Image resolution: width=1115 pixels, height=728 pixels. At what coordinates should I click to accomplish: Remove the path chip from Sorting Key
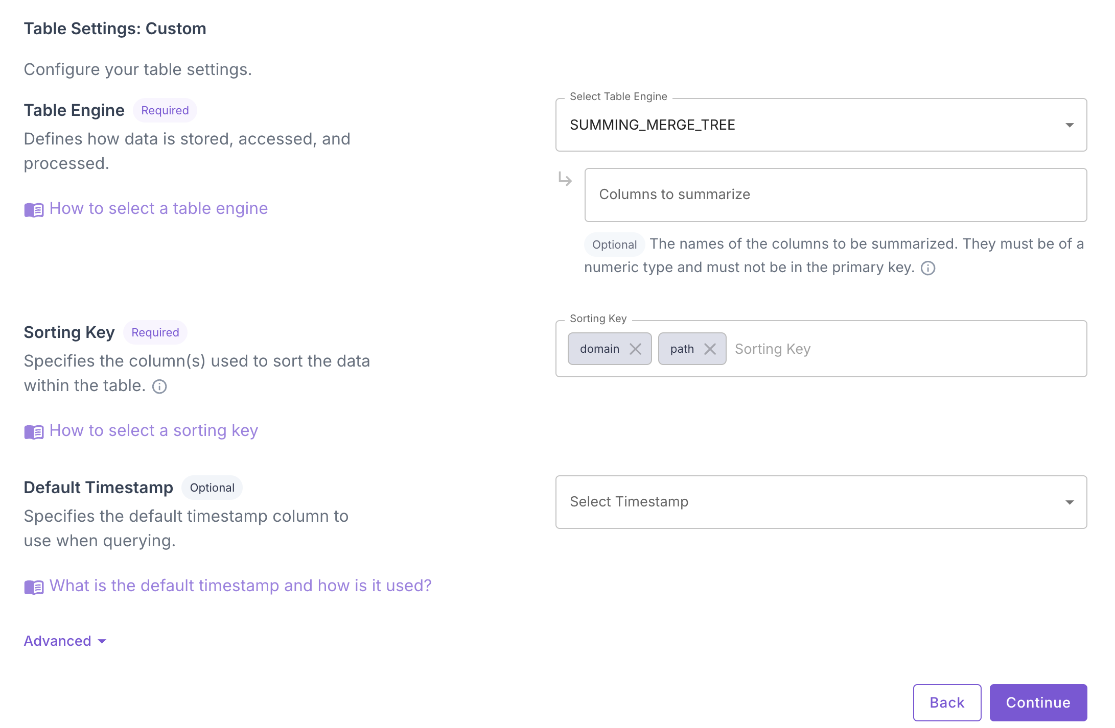coord(710,349)
